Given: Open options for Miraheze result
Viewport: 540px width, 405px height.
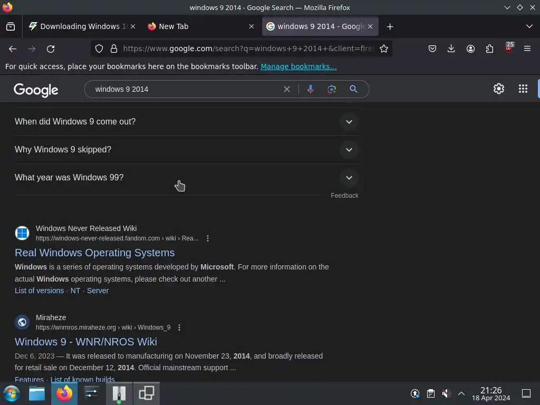Looking at the screenshot, I should pyautogui.click(x=179, y=327).
